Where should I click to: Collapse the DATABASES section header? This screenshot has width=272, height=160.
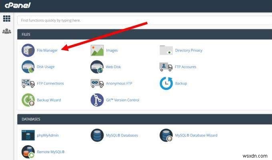click(x=144, y=119)
